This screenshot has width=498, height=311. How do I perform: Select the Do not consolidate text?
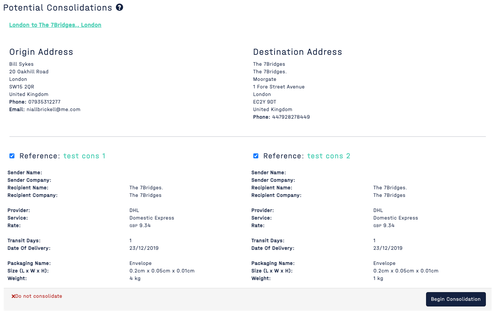click(39, 296)
